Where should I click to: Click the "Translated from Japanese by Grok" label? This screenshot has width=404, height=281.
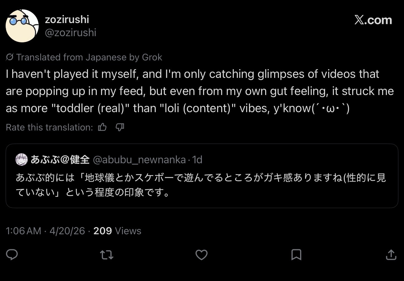click(x=89, y=57)
